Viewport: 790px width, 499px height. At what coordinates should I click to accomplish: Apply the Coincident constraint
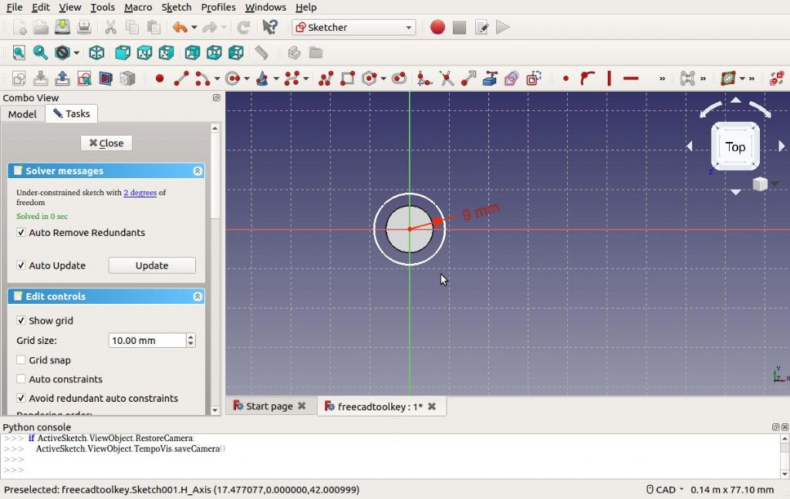coord(565,79)
